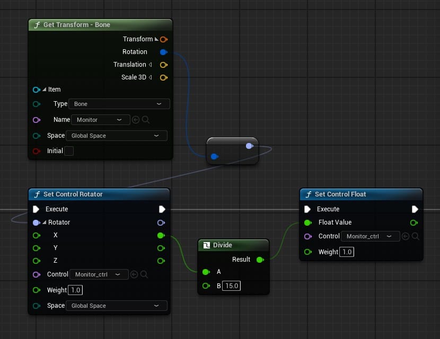Click use-selected arrow icon in Set Control Rotator
Image resolution: width=440 pixels, height=339 pixels.
pos(134,274)
